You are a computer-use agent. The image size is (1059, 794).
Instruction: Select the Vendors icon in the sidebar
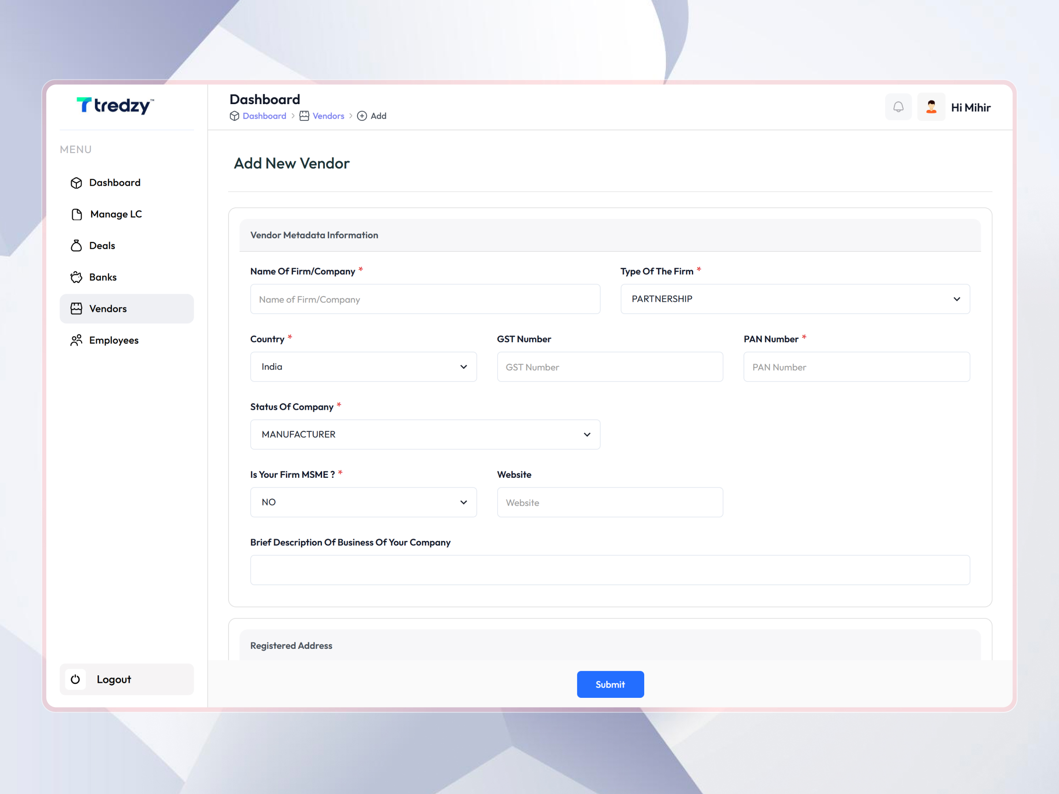pos(77,309)
